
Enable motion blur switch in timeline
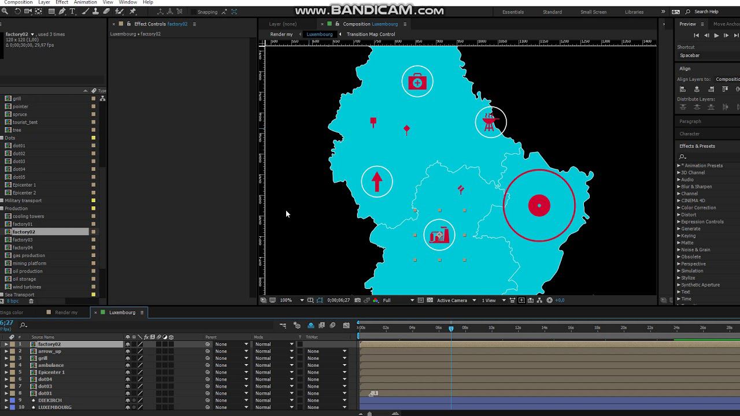coord(332,326)
